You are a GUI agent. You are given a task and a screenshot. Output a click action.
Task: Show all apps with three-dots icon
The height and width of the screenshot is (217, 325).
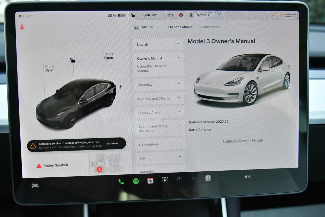point(193,179)
